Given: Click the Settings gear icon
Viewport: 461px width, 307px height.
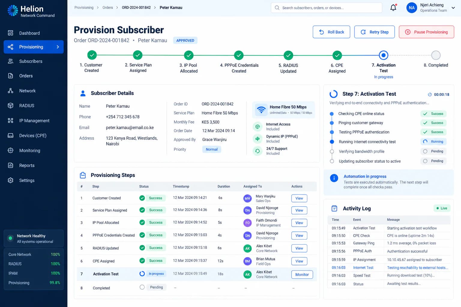Looking at the screenshot, I should coord(11,180).
